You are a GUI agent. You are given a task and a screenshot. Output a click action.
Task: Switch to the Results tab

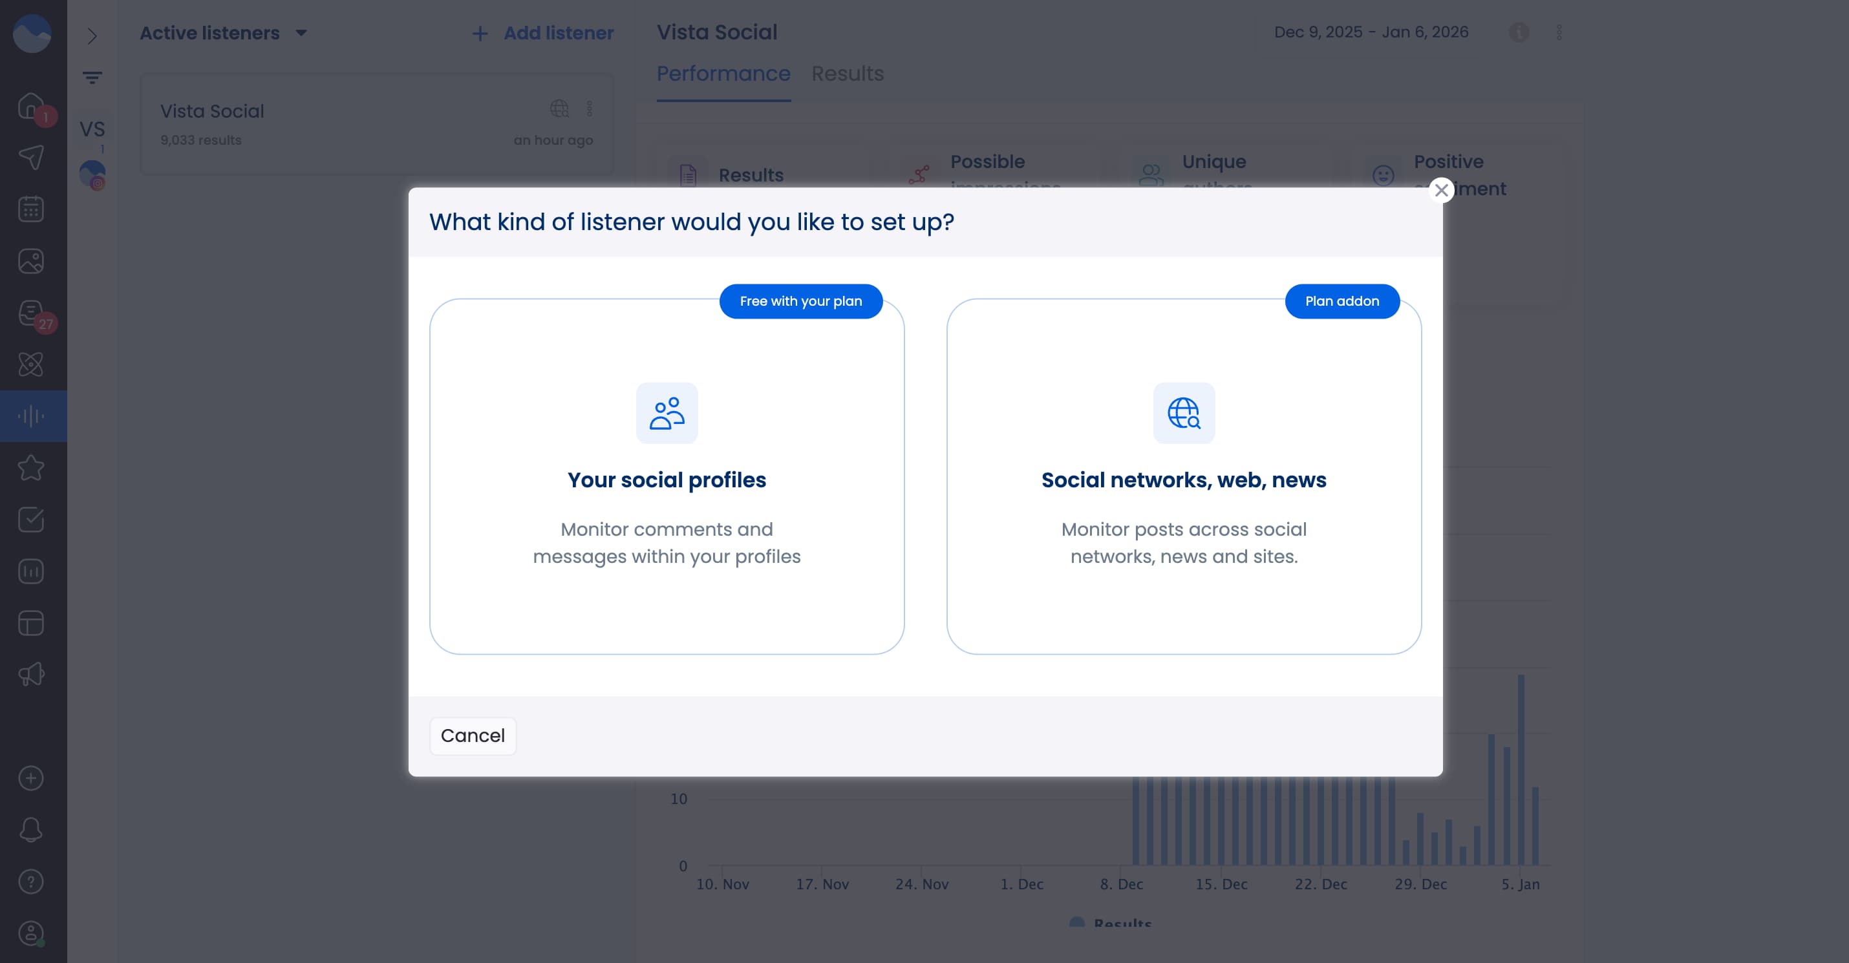click(848, 73)
